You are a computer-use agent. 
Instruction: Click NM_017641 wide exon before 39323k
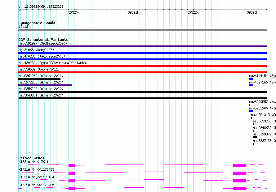click(240, 165)
